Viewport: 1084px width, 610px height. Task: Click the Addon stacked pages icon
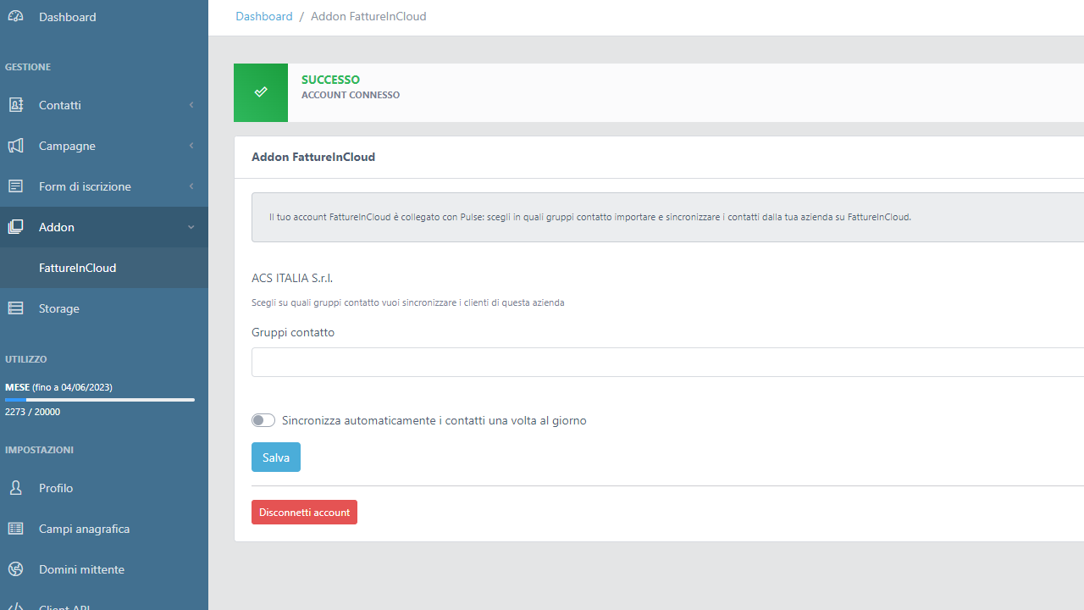tap(15, 227)
